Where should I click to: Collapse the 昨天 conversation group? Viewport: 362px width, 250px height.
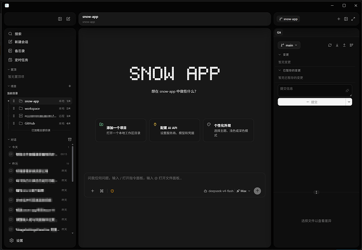pos(13,163)
